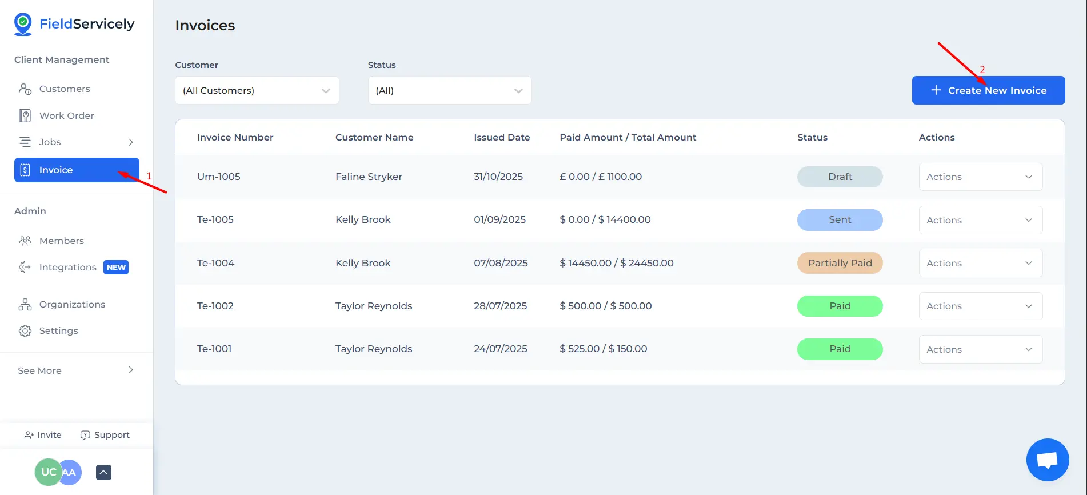Click the UC green user avatar
Screen dimensions: 1087x495
coord(48,472)
